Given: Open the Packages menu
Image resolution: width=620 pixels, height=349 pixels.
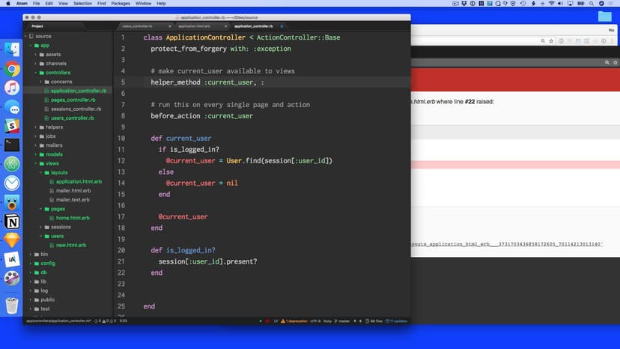Looking at the screenshot, I should coord(120,4).
